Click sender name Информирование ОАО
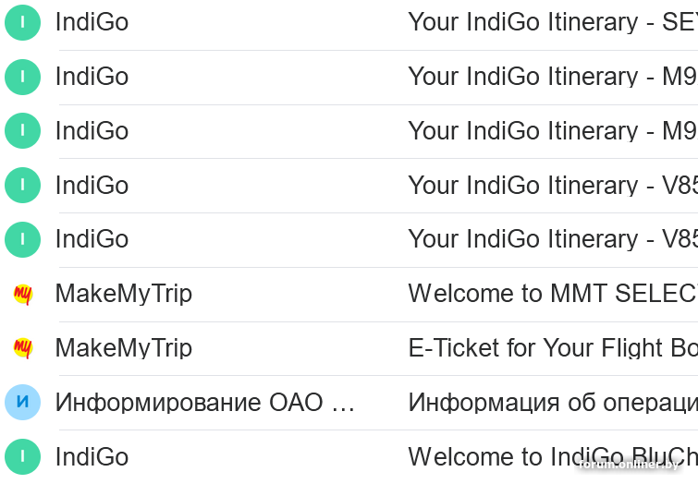 coord(204,403)
